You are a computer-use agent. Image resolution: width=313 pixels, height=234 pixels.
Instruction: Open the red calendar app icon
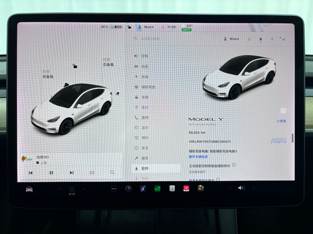click(x=186, y=188)
